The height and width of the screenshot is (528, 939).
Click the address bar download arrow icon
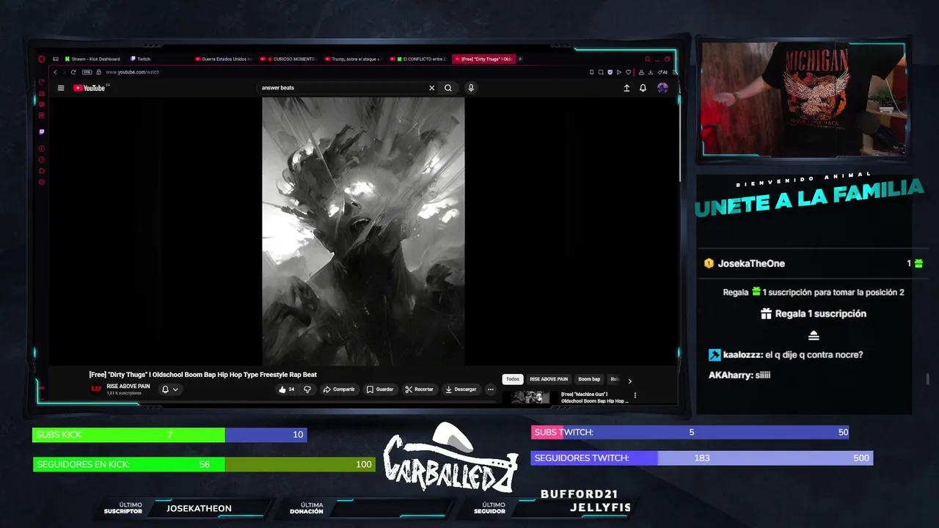[651, 72]
